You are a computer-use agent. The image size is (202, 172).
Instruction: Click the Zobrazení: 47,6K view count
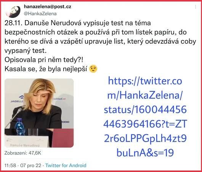23,153
